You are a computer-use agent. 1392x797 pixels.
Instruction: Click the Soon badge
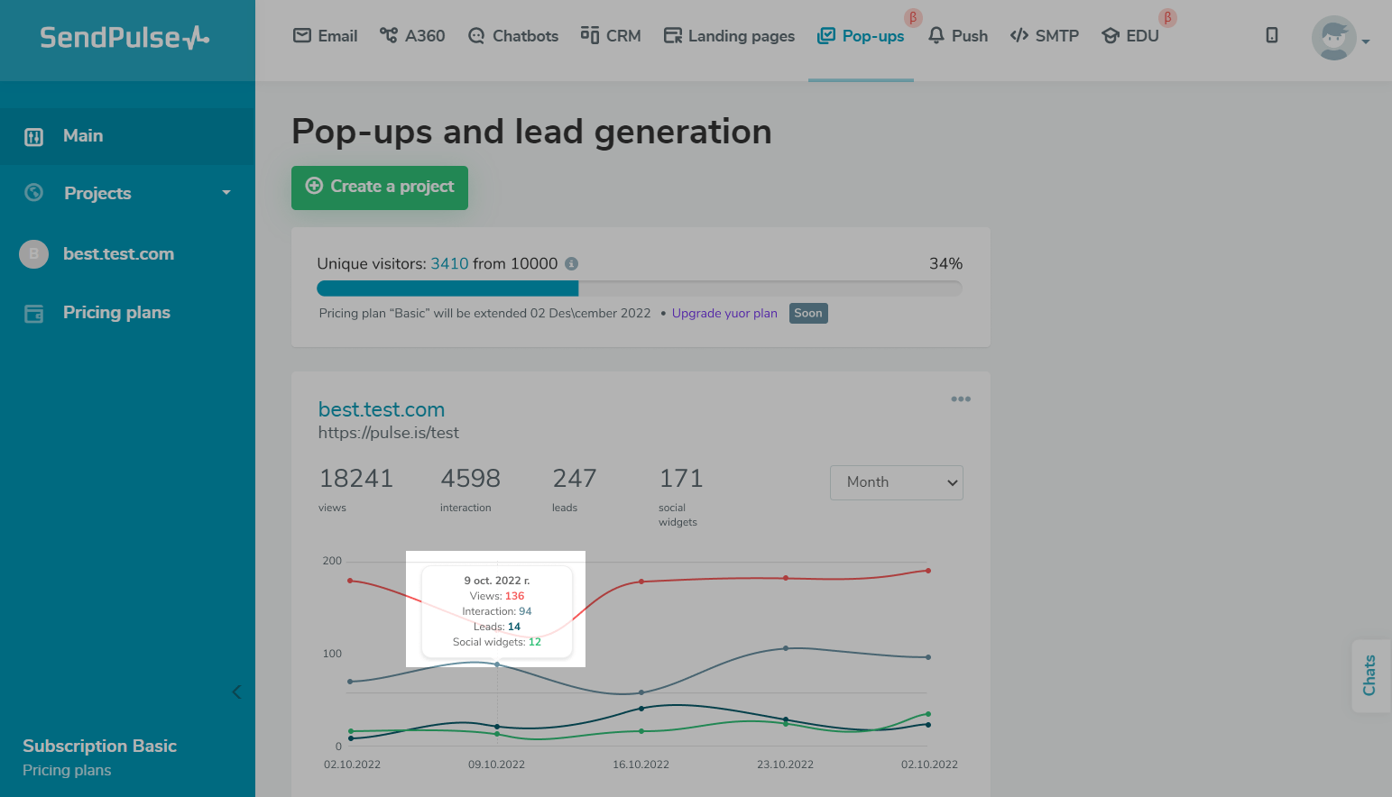point(808,313)
